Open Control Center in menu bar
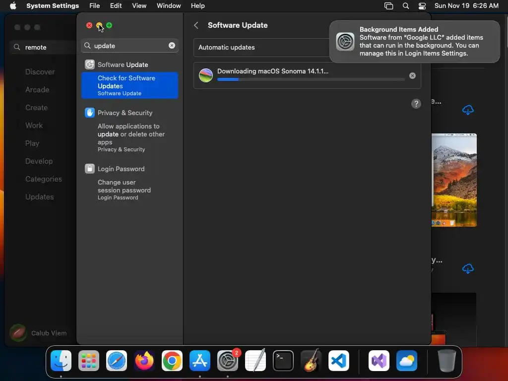Screen dimensions: 508x381 pyautogui.click(x=422, y=6)
